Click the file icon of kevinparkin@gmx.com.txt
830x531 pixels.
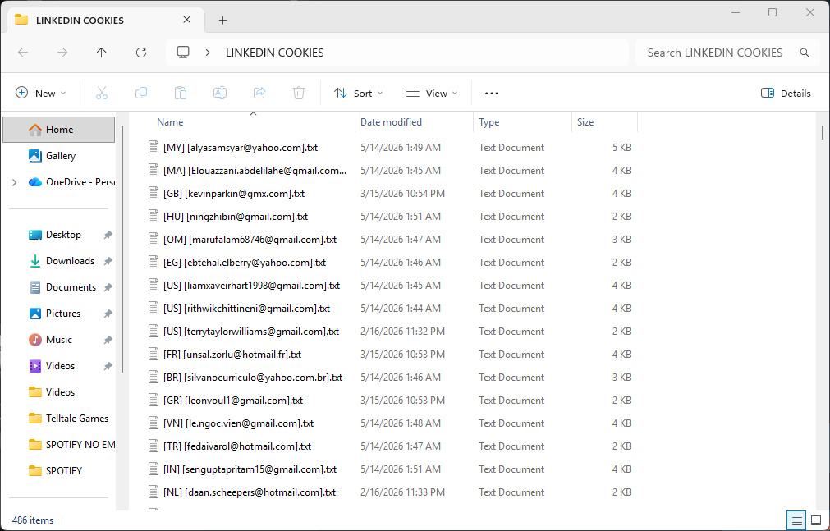pyautogui.click(x=154, y=193)
